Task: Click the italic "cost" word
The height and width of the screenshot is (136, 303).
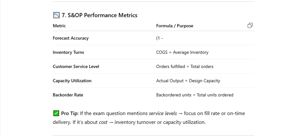Action: (x=103, y=122)
